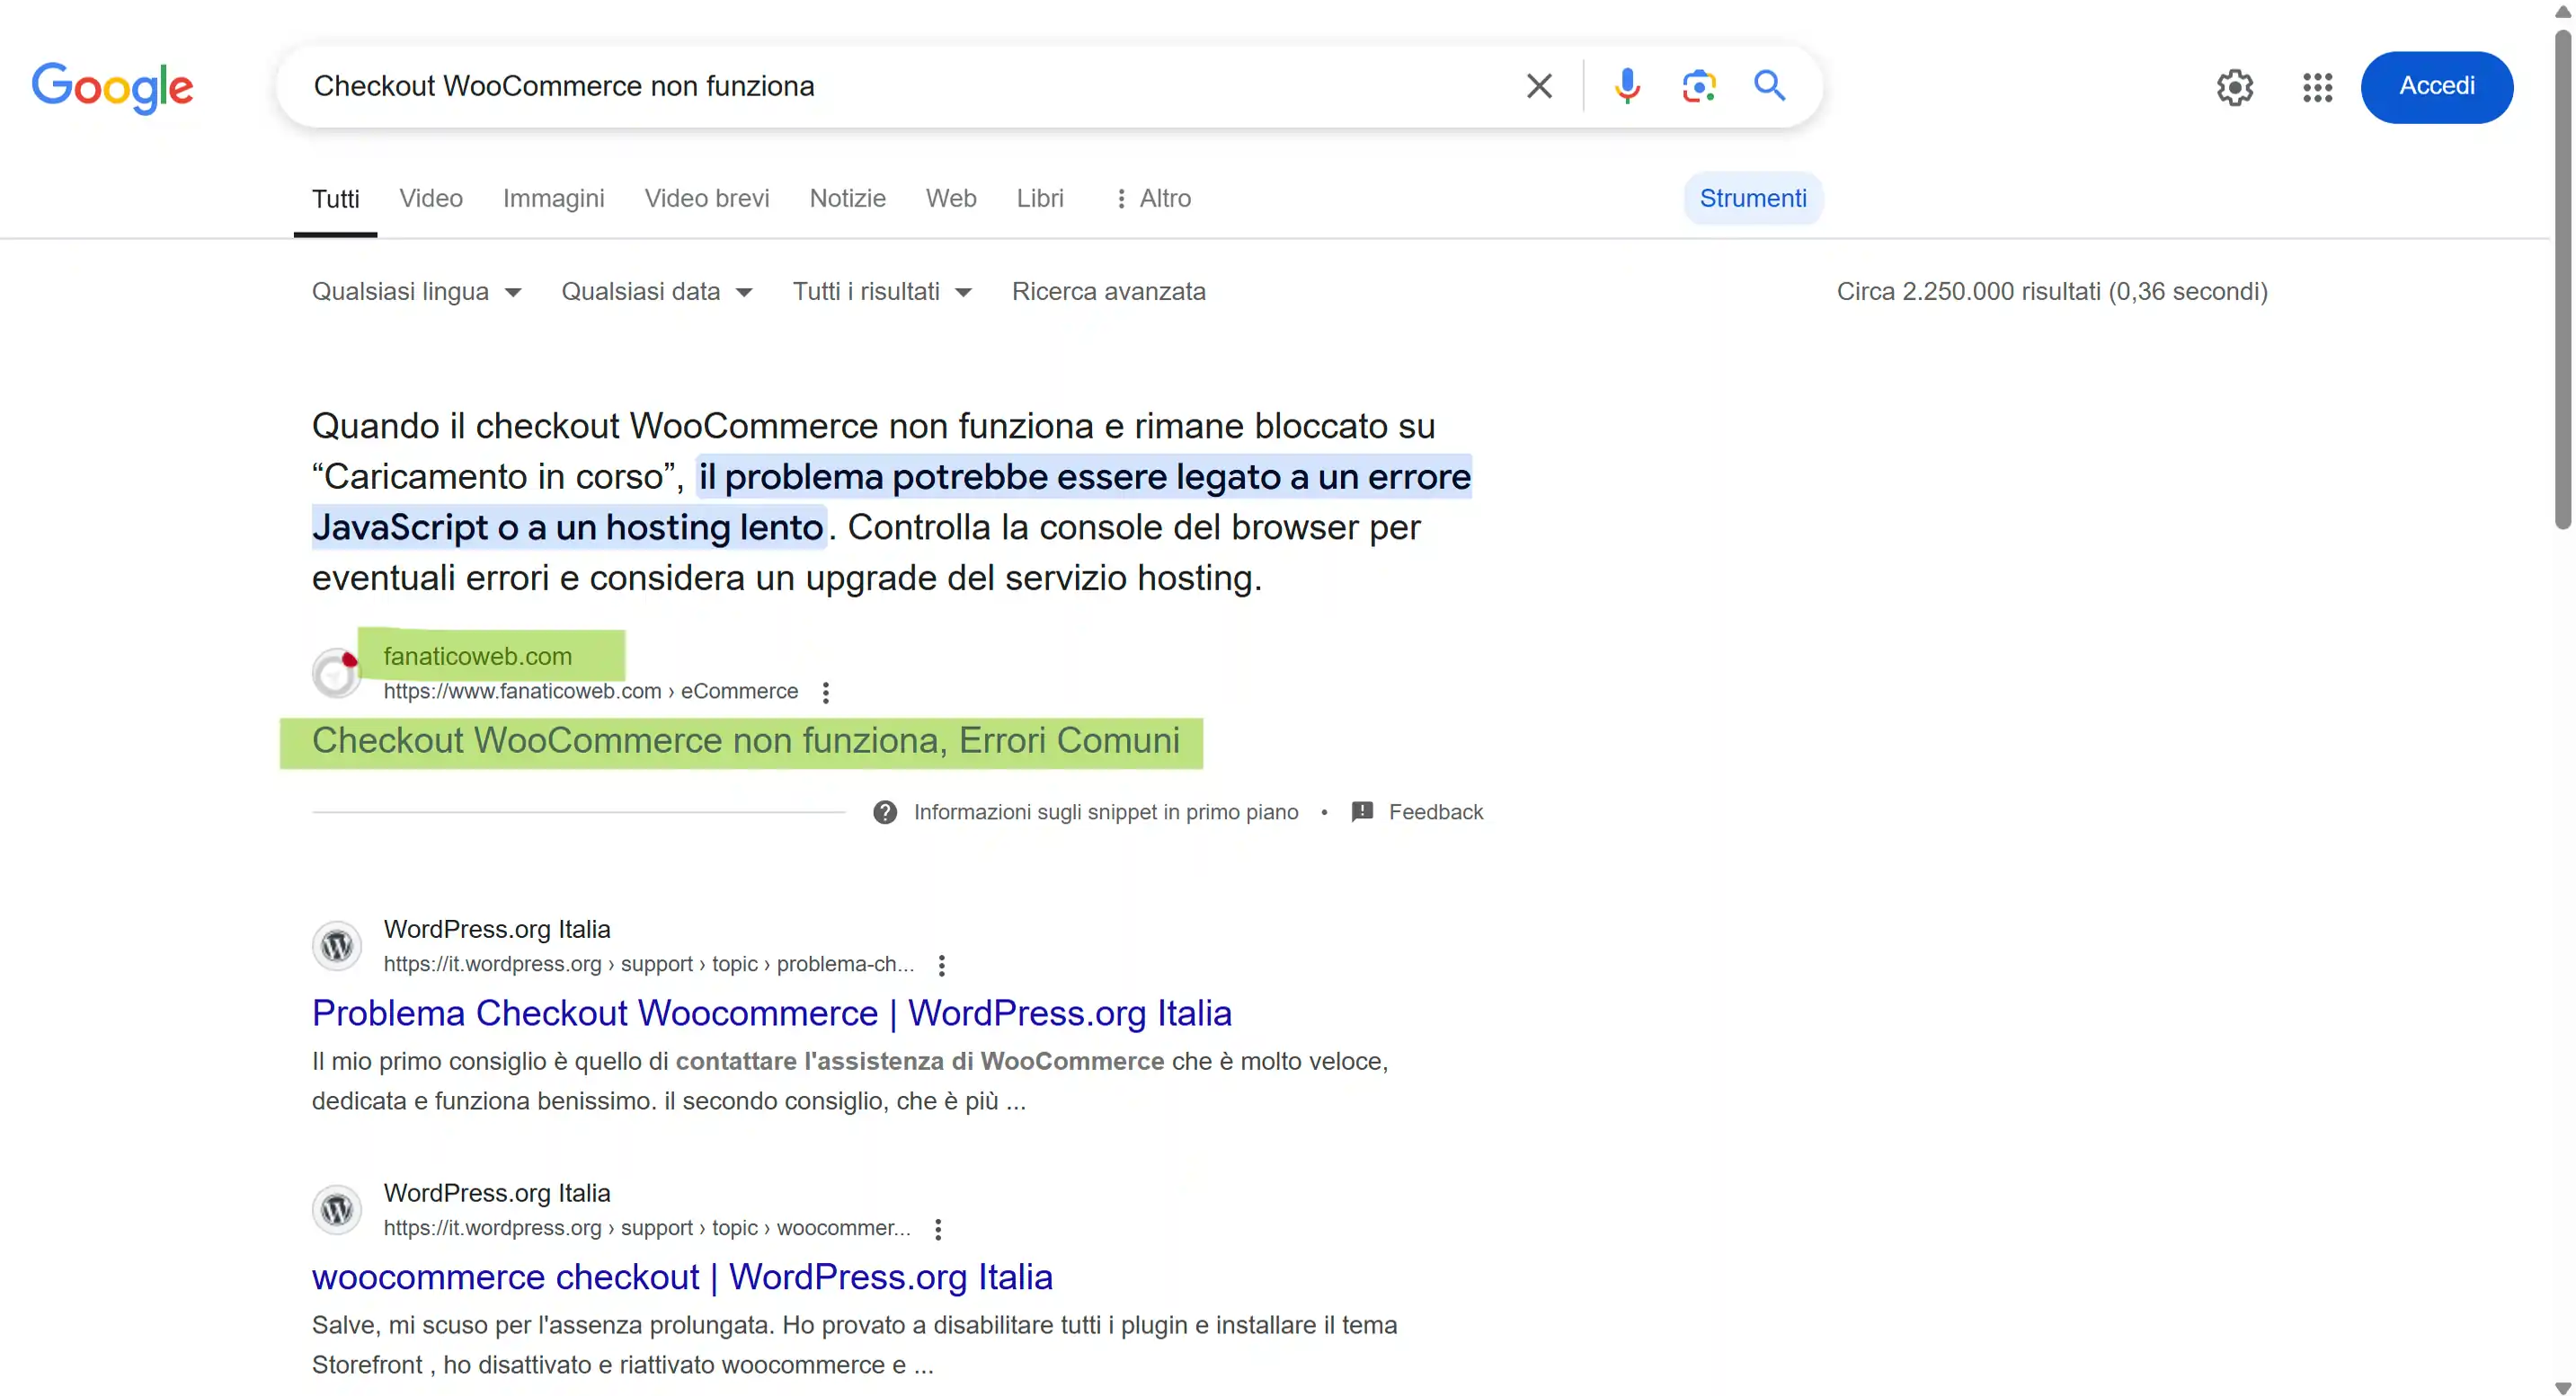2576x1396 pixels.
Task: Expand the Tutti i risultati dropdown
Action: (x=881, y=292)
